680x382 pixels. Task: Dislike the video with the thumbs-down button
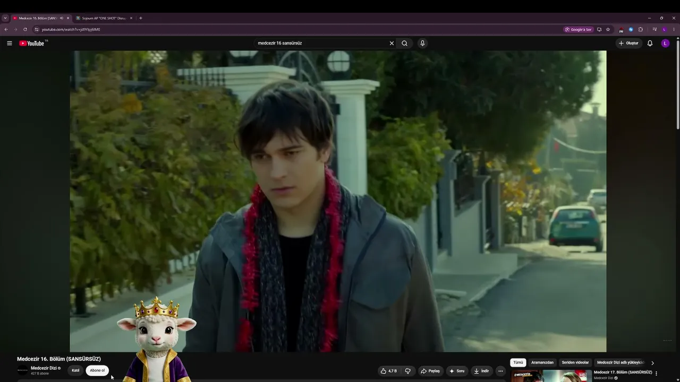point(408,371)
